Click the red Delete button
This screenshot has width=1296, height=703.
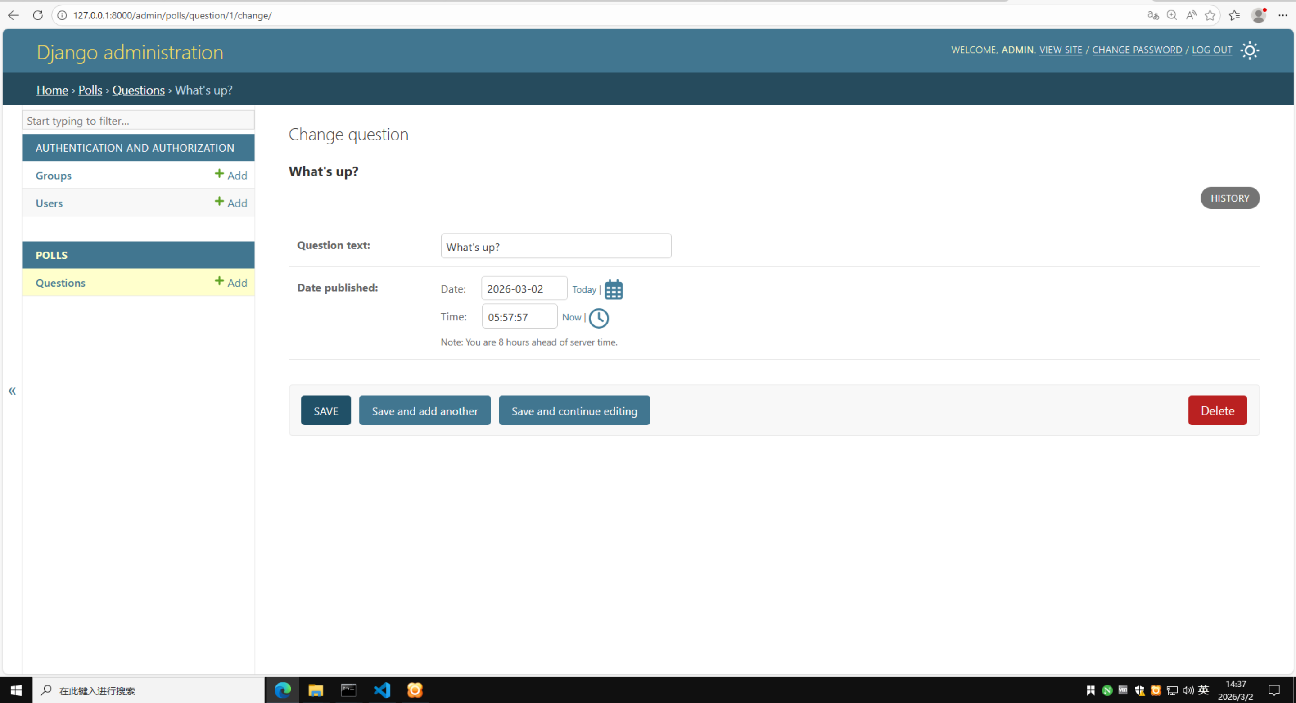pos(1217,410)
